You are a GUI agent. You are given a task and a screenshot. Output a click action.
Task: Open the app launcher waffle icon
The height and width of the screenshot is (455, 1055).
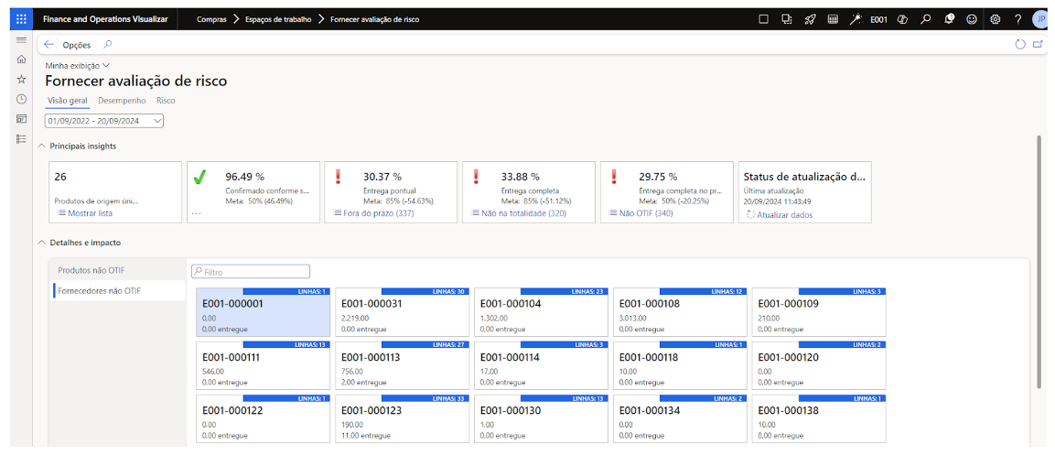(x=21, y=18)
